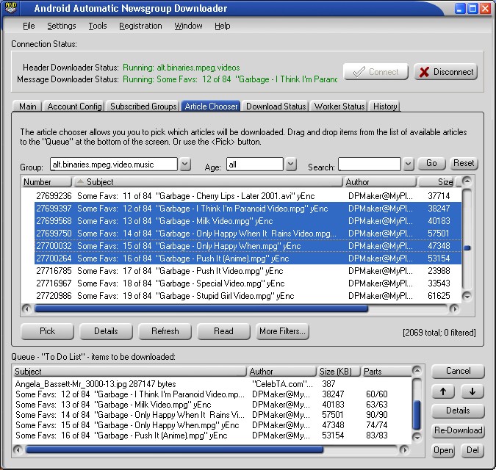Click the Pick button
This screenshot has height=470, width=496.
[x=48, y=331]
